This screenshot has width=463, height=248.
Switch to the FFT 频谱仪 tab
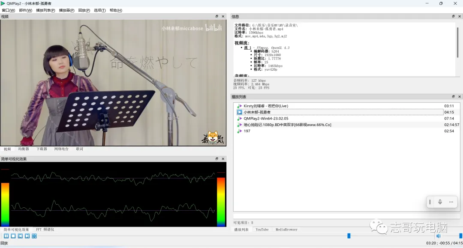[x=45, y=230]
